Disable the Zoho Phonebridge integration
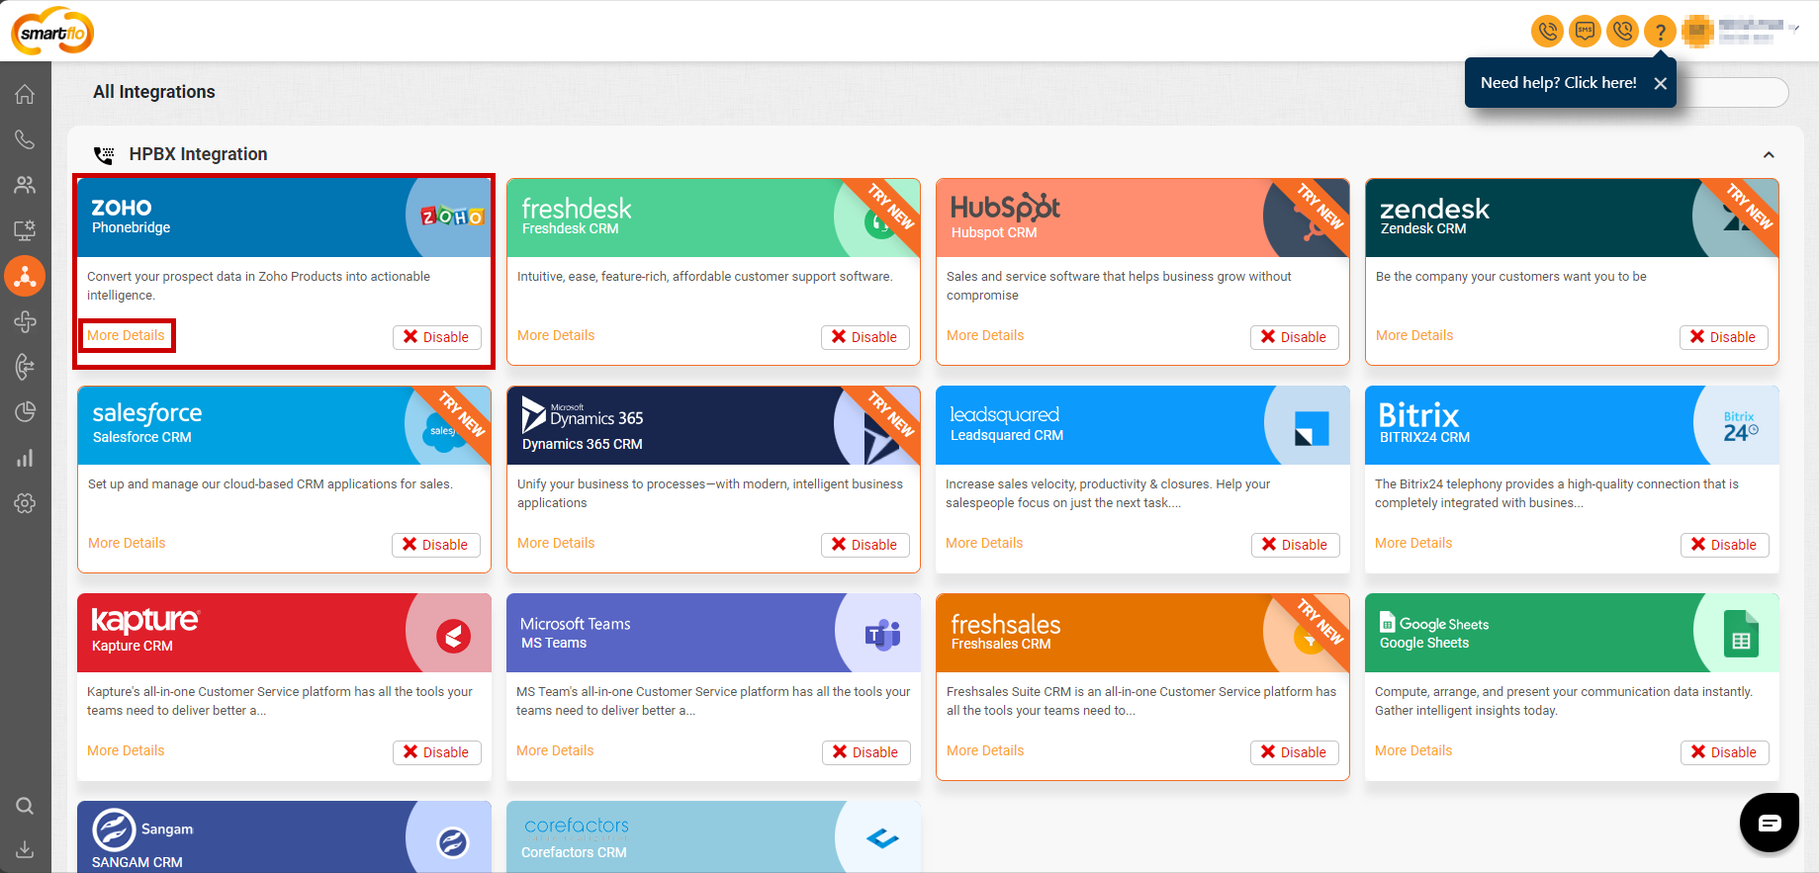1819x873 pixels. coord(437,337)
